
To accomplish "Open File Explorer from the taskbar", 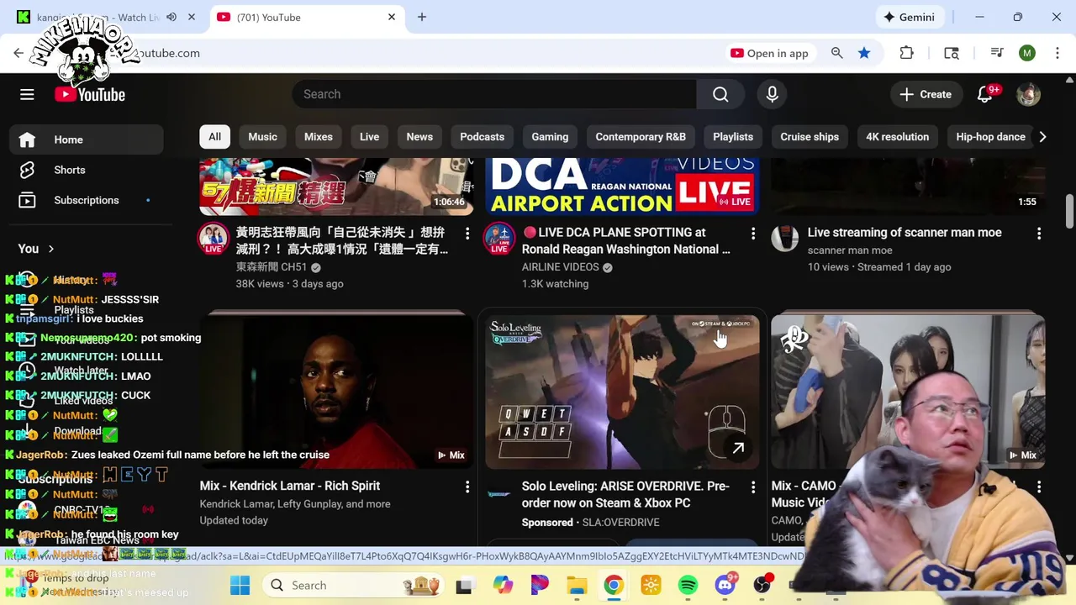I will (x=577, y=585).
